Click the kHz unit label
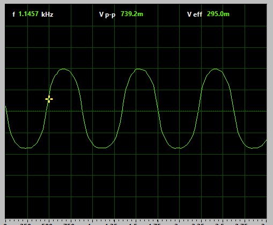 coord(47,14)
